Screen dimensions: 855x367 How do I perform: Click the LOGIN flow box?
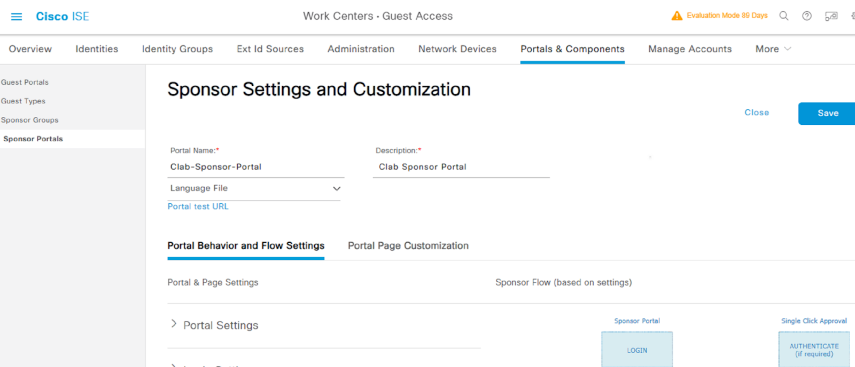637,350
